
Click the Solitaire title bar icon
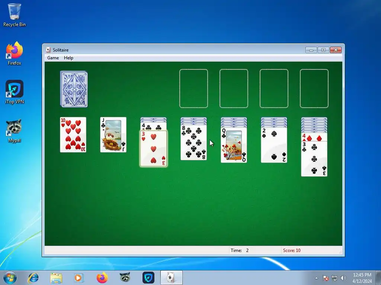tap(48, 50)
